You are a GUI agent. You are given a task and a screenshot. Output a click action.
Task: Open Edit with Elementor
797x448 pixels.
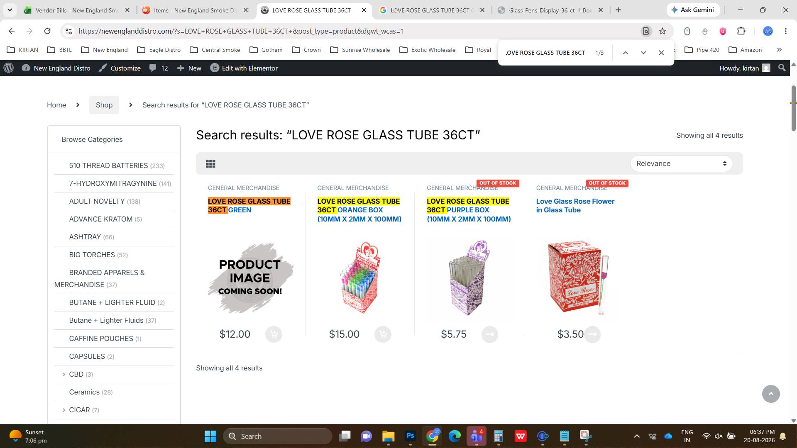[244, 68]
